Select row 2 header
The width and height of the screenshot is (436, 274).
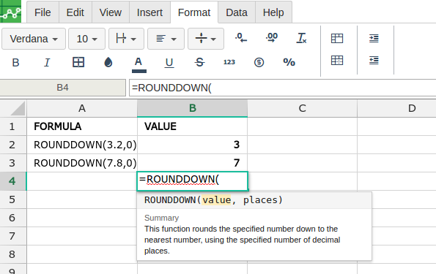pos(13,145)
